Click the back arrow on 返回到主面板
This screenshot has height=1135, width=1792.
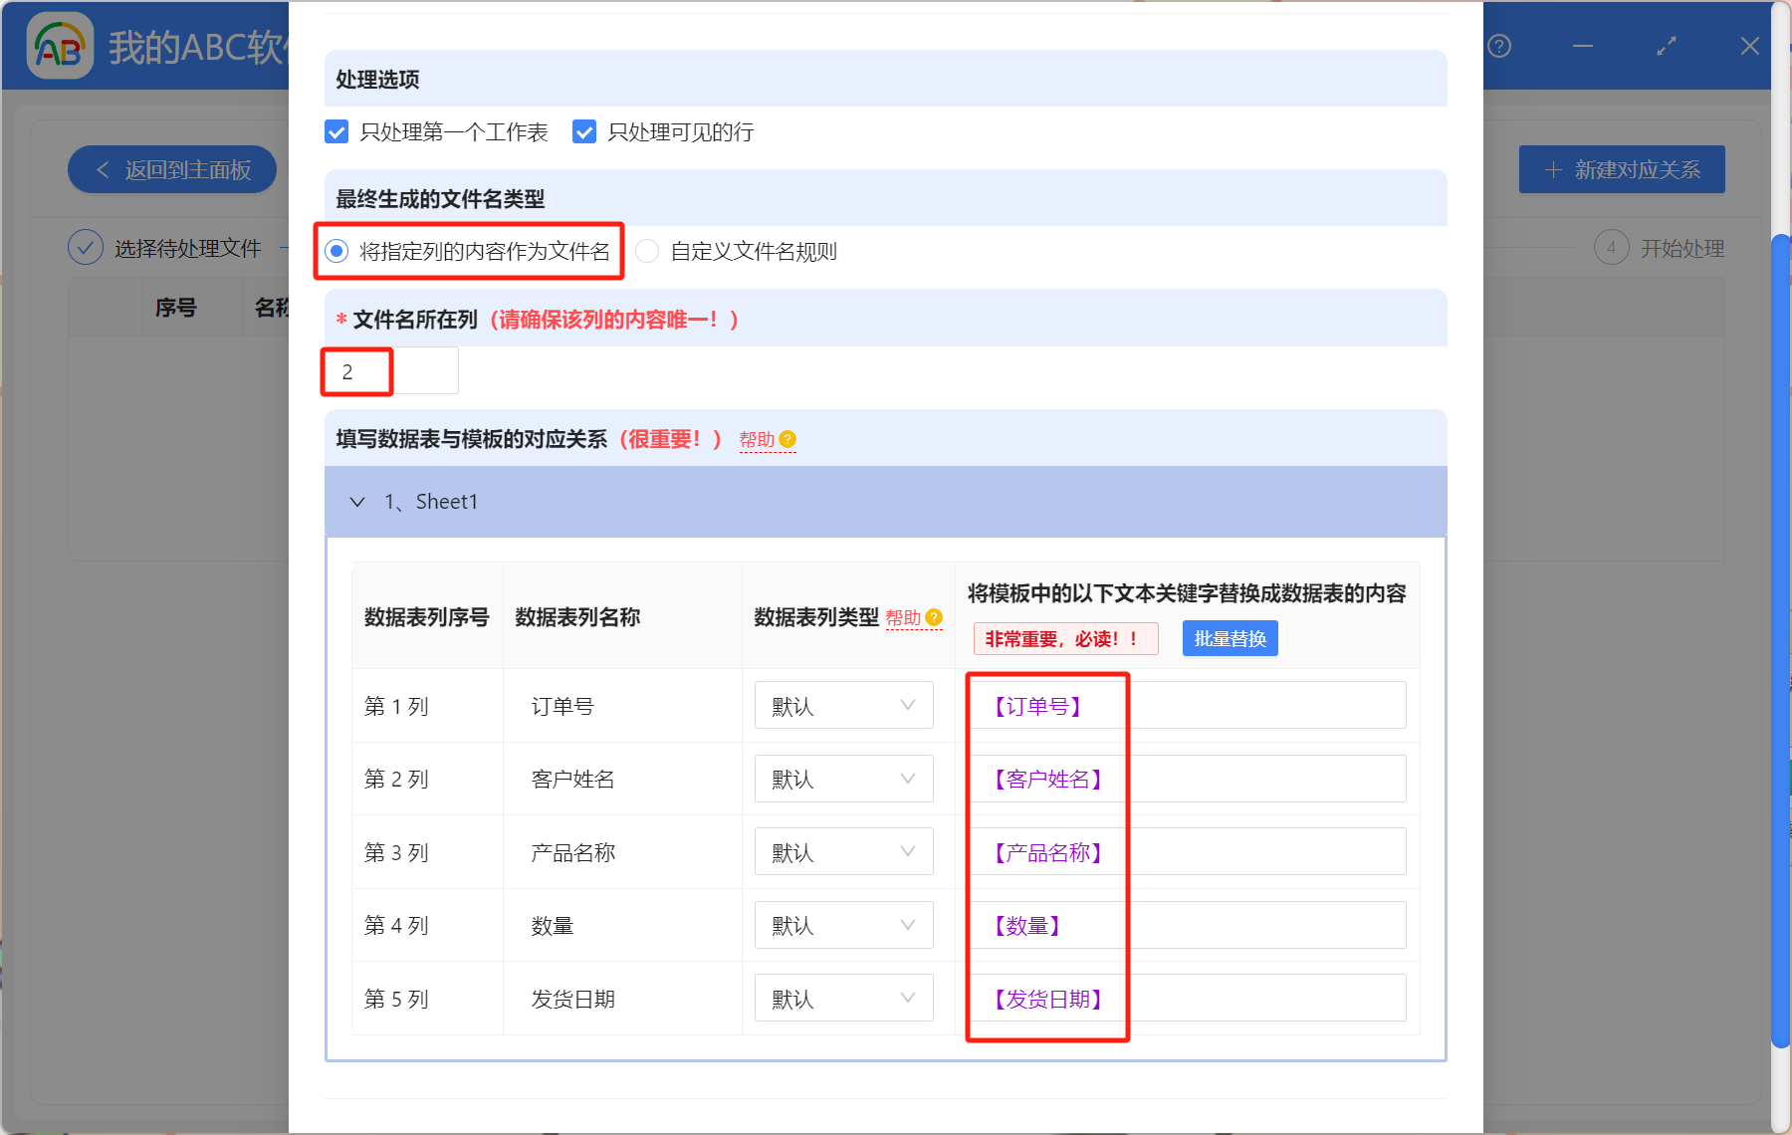point(100,169)
